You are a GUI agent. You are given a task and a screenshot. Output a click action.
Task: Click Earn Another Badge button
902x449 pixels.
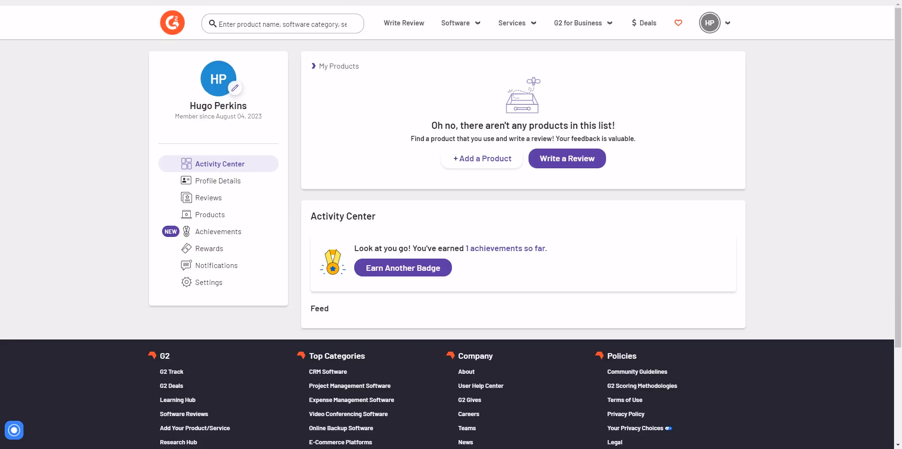(403, 268)
